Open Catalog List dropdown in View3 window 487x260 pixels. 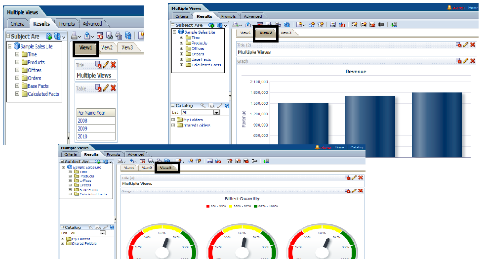(103, 233)
